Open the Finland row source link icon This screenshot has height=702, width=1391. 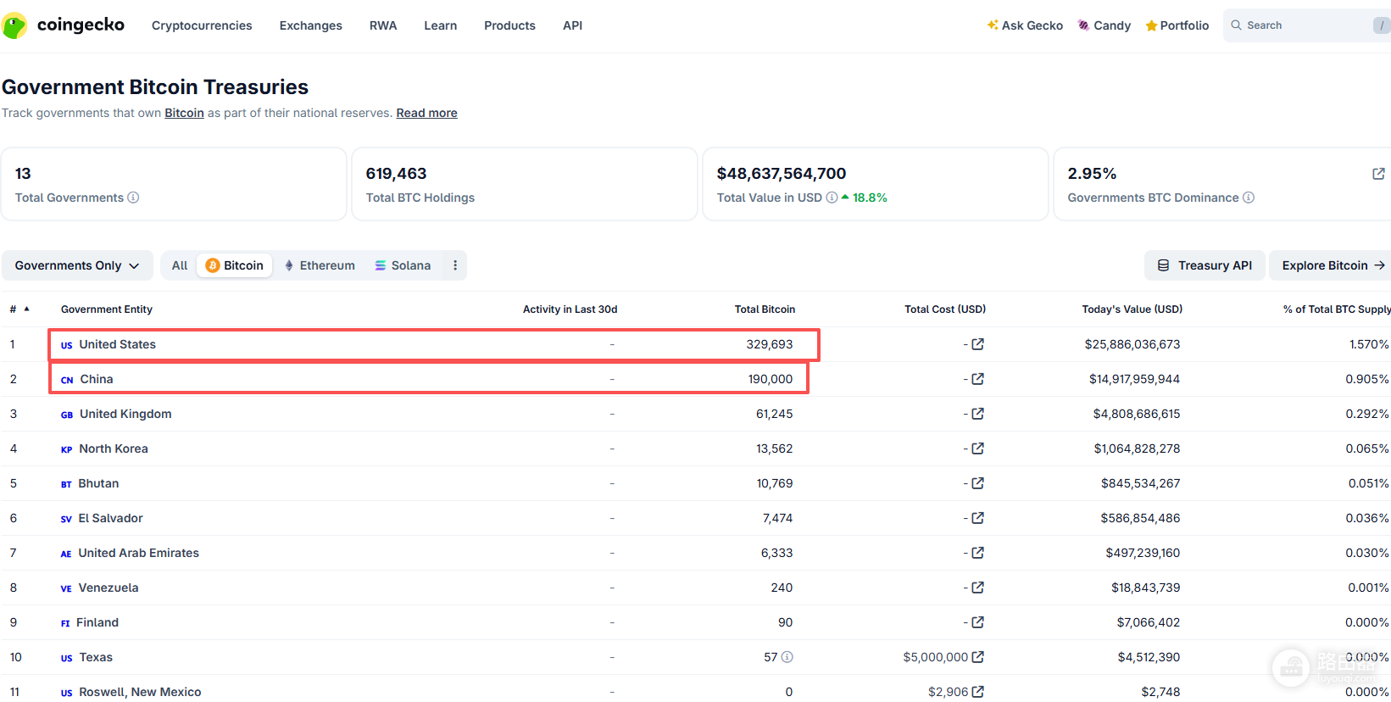click(977, 622)
